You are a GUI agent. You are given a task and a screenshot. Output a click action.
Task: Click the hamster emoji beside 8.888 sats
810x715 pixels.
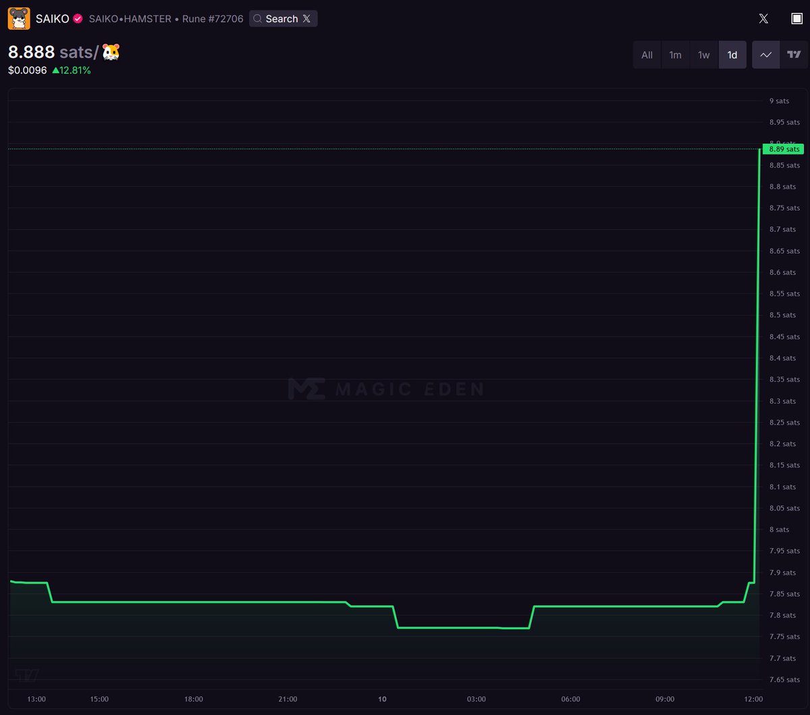coord(111,52)
